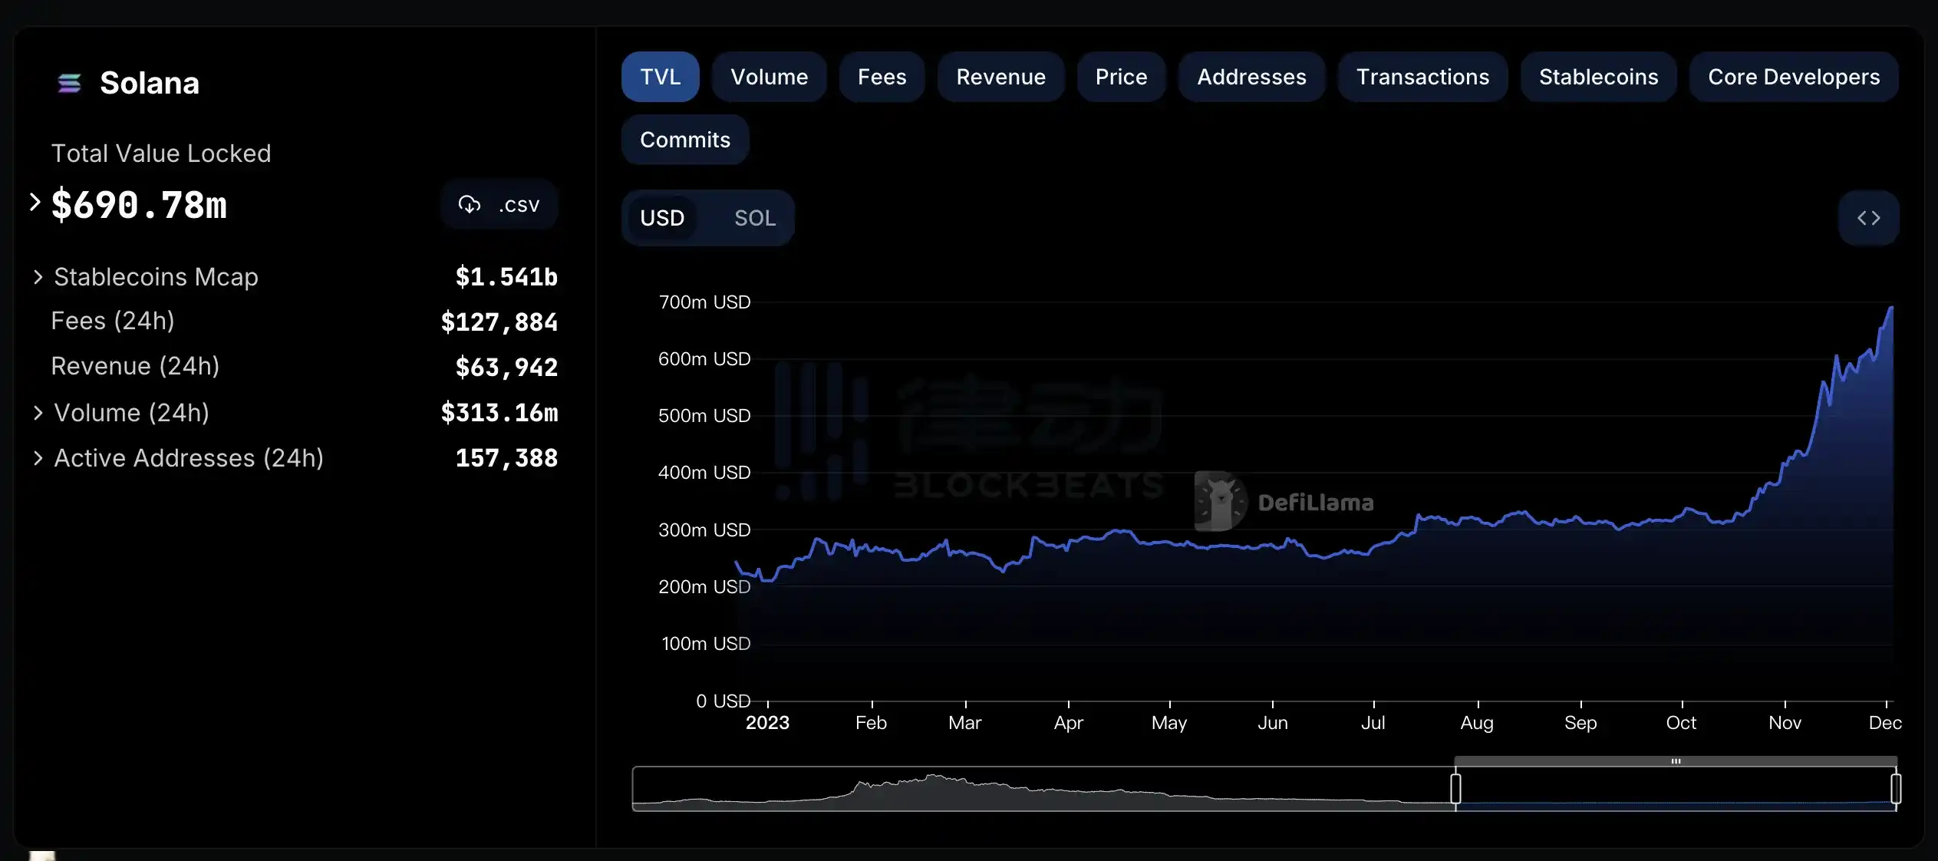1938x861 pixels.
Task: Show the Core Developers metric
Action: pos(1793,77)
